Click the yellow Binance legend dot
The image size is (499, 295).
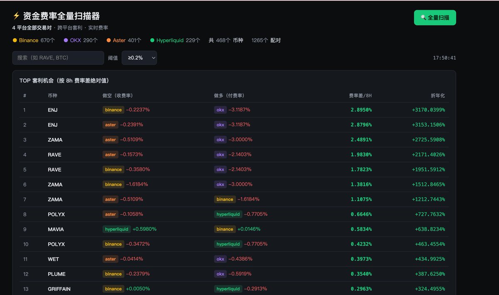coord(15,40)
